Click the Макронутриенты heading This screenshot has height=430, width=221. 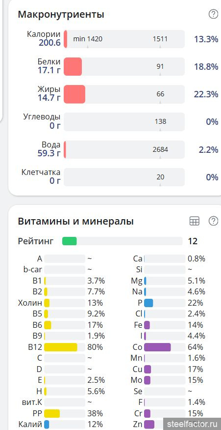tap(61, 14)
